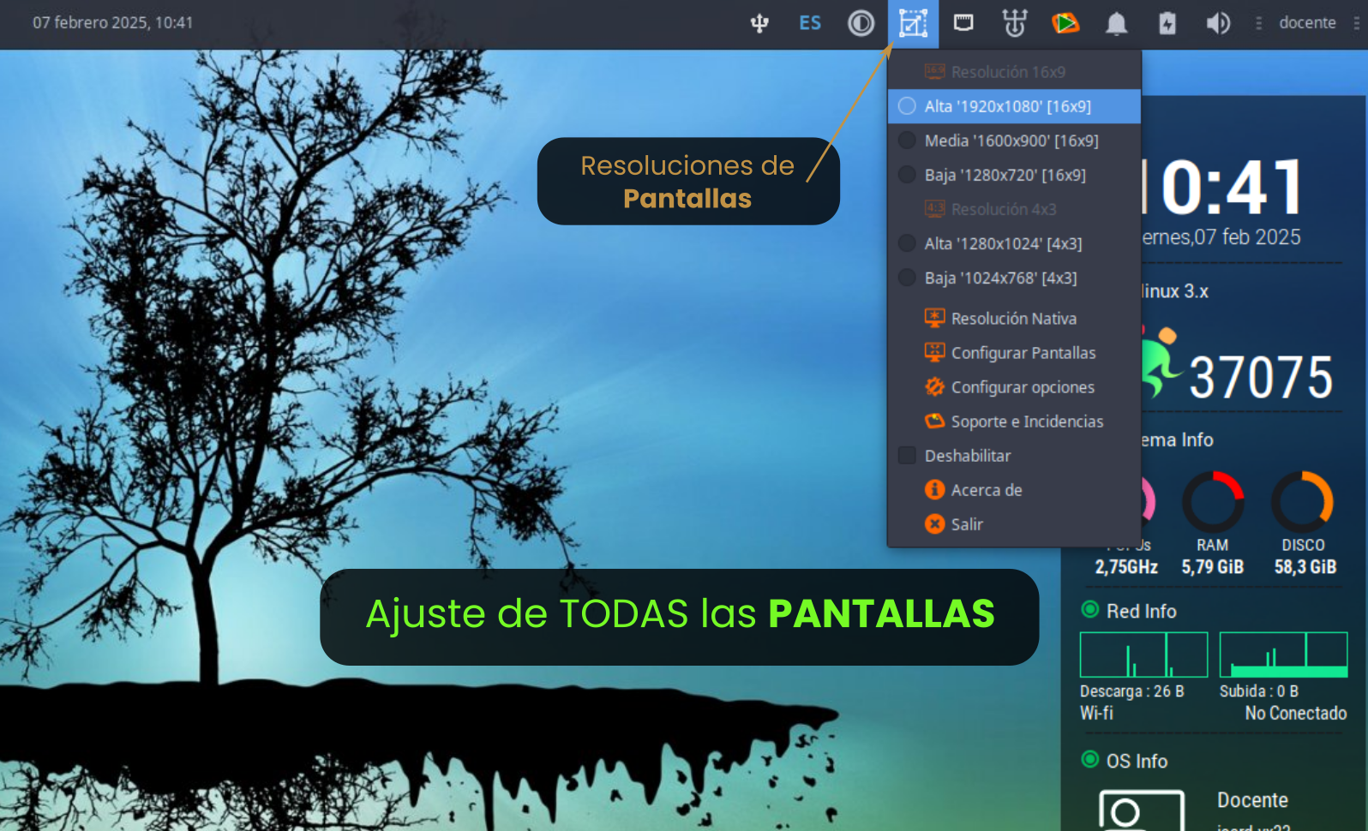Click the OS Info green dot

pos(1090,759)
